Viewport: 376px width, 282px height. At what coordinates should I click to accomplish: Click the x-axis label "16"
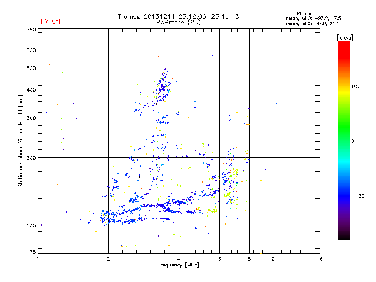pyautogui.click(x=320, y=259)
